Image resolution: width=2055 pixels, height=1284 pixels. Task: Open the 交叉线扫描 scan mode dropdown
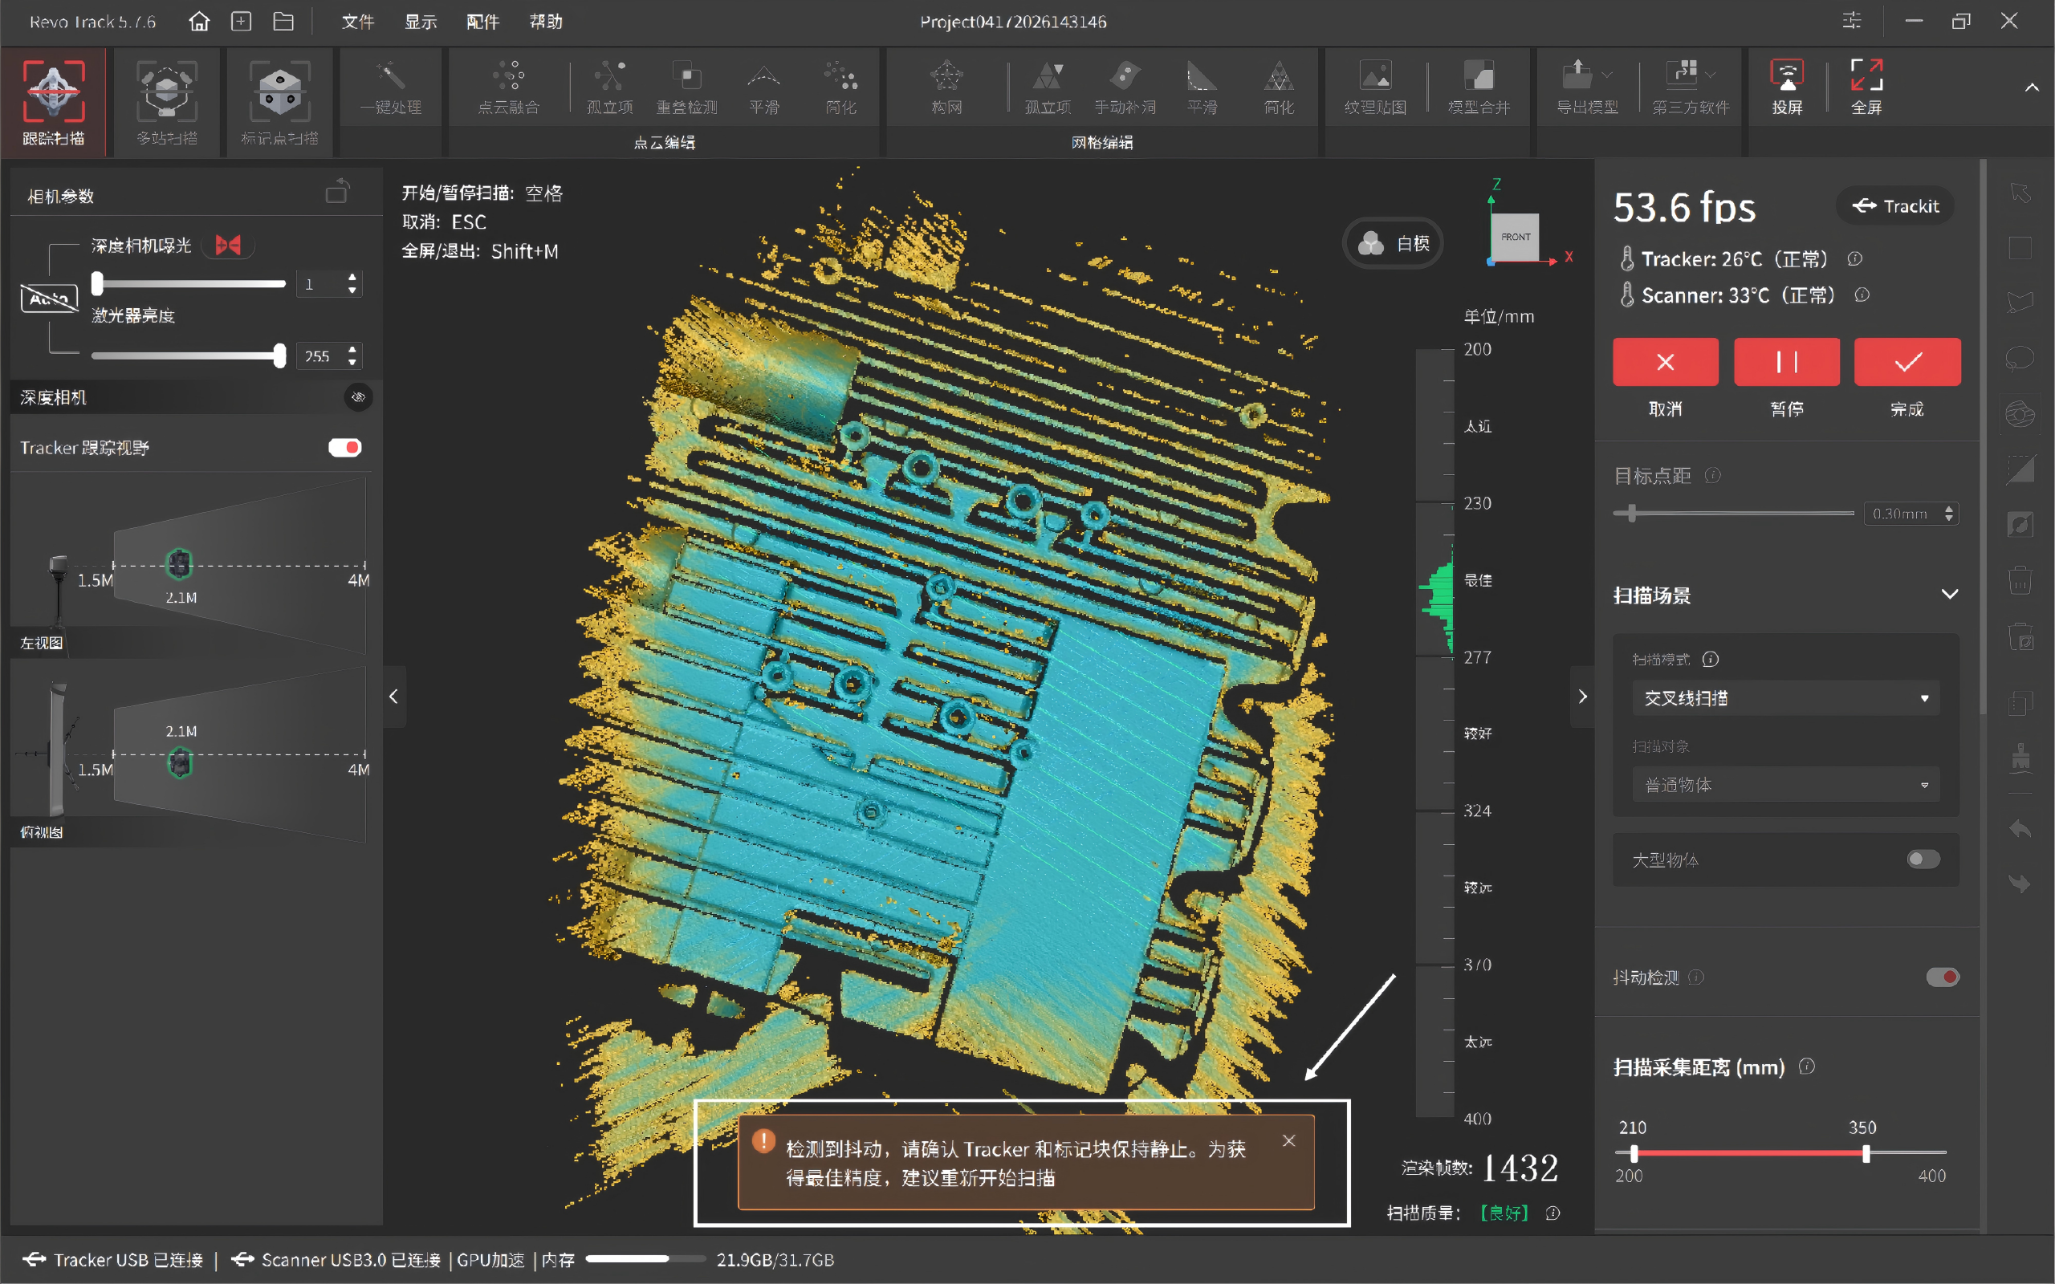1784,697
